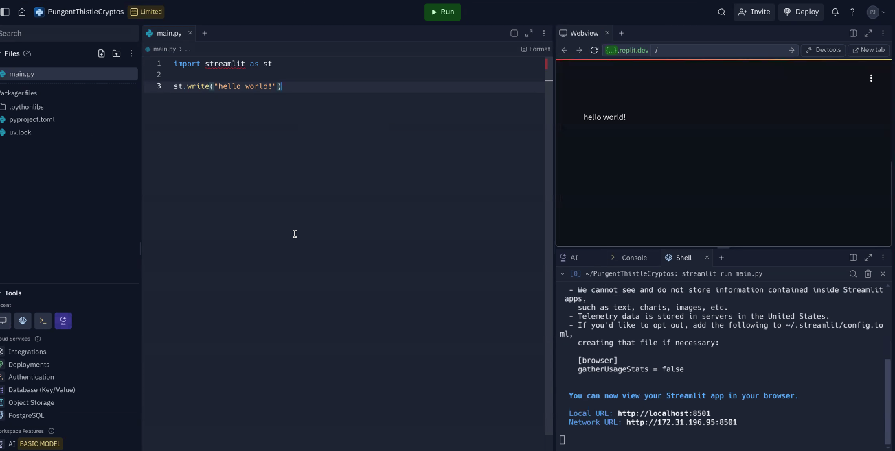Click the Limited resources badge

coord(146,12)
